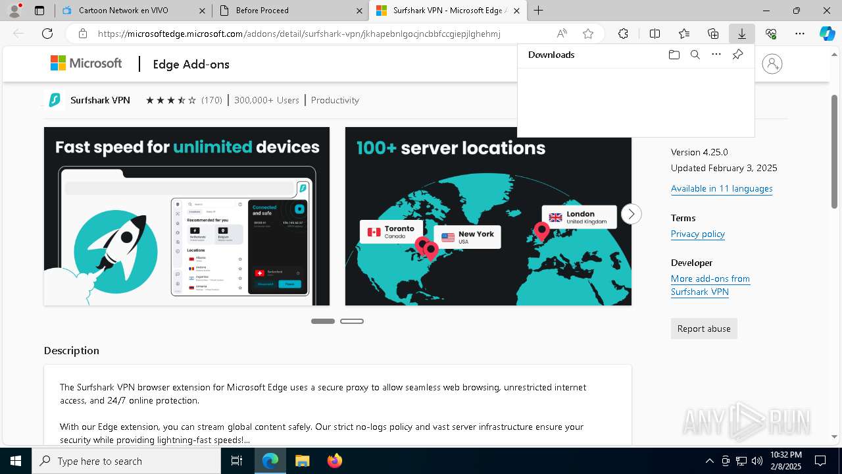Click the 170 ratings count
Image resolution: width=842 pixels, height=474 pixels.
pos(211,100)
